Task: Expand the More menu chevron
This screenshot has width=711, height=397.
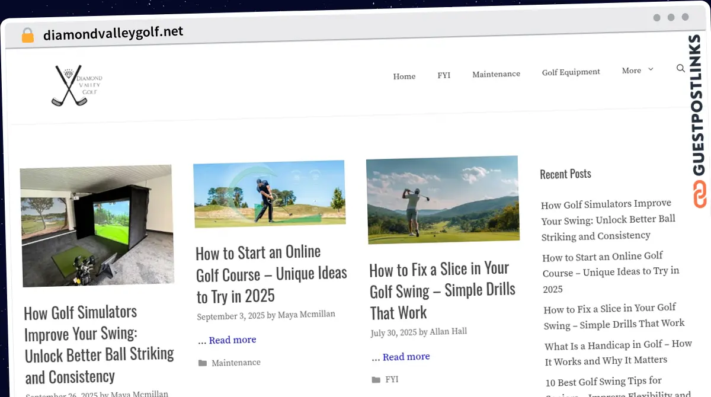Action: pos(651,69)
